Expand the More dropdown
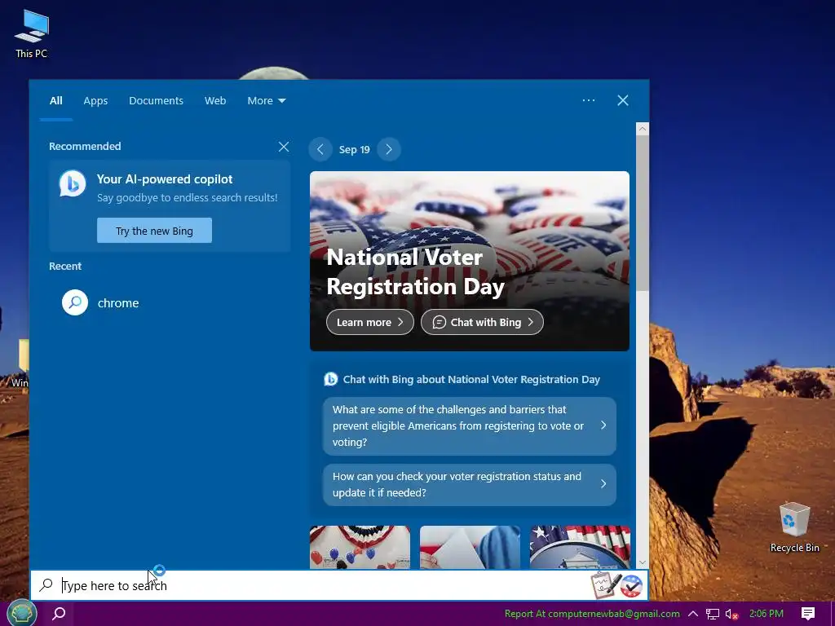 pos(267,100)
